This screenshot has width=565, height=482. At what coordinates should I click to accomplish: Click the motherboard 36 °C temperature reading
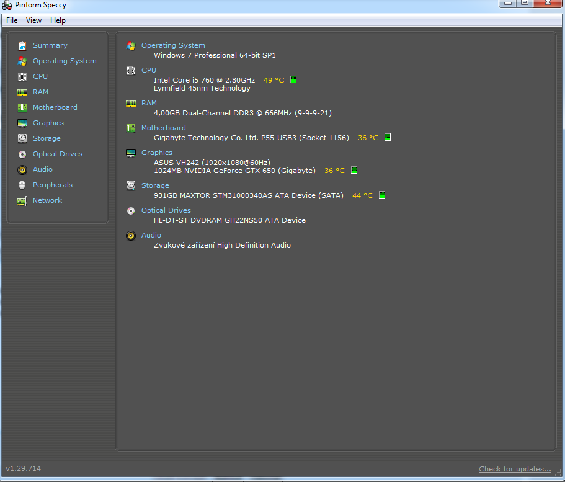point(368,138)
